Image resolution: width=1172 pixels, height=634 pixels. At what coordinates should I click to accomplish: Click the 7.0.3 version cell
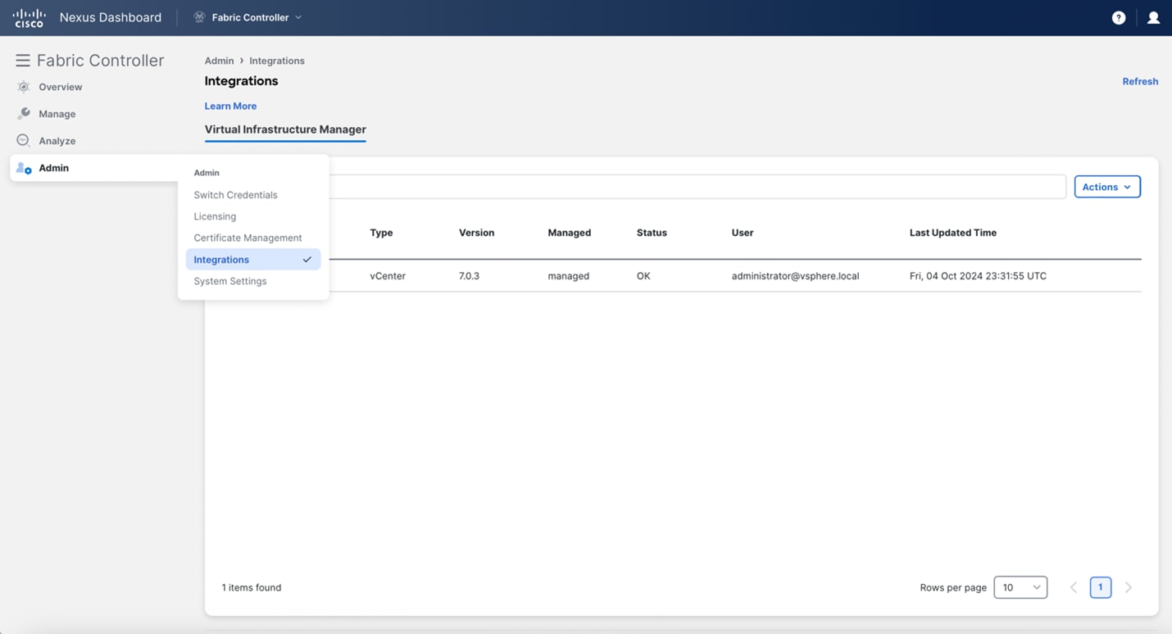[x=469, y=276]
